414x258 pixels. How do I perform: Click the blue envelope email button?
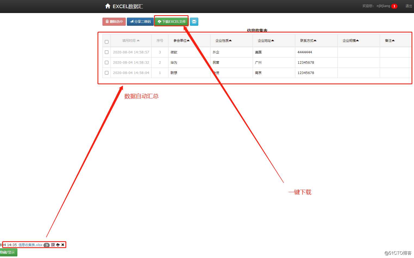coord(194,22)
